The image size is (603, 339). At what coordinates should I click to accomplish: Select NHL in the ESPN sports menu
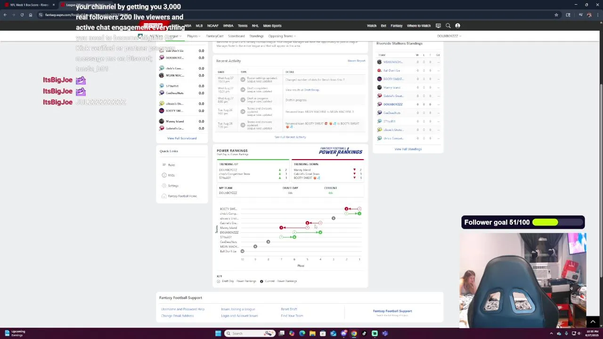255,26
